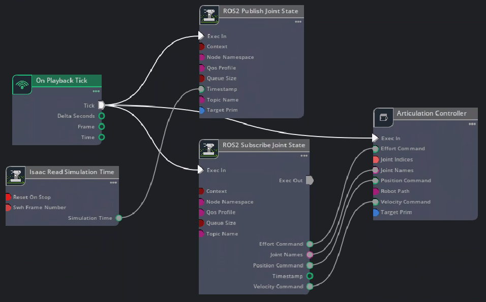The height and width of the screenshot is (302, 486).
Task: Click the blue Target Prim port on ROS2 Publish
Action: pos(202,110)
